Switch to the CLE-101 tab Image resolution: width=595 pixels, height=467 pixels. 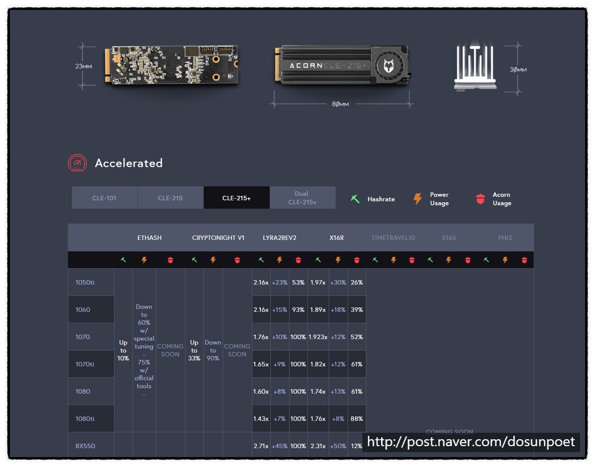[105, 198]
